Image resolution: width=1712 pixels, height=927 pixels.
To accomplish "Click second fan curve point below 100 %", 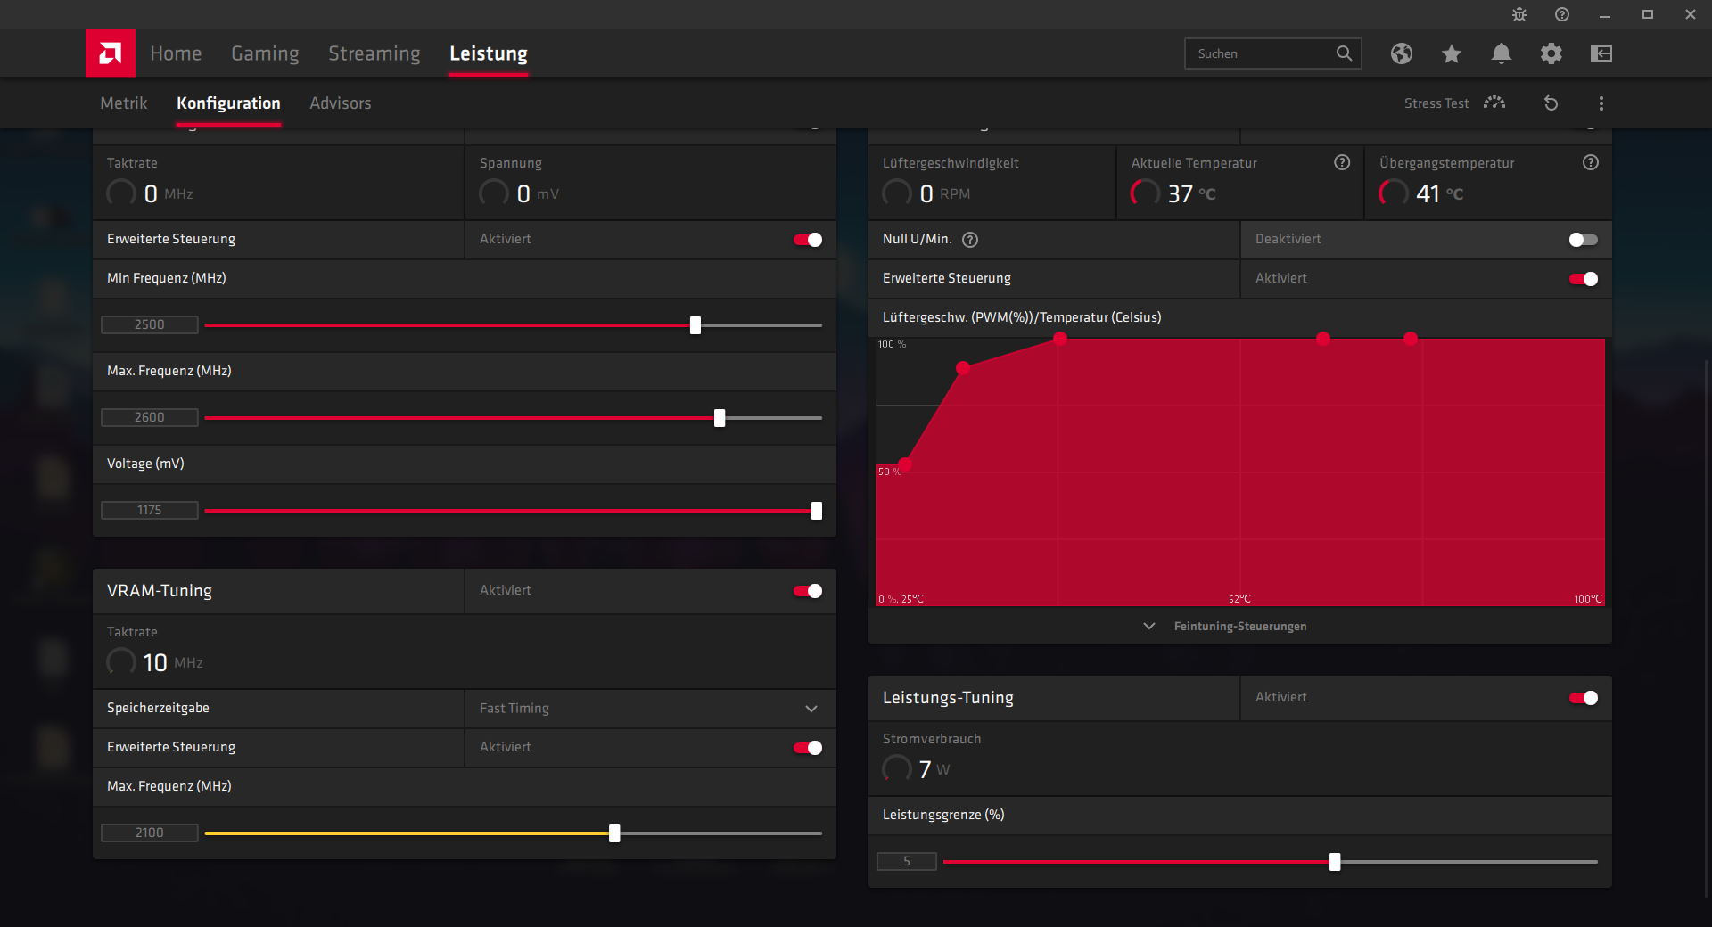I will click(x=963, y=368).
